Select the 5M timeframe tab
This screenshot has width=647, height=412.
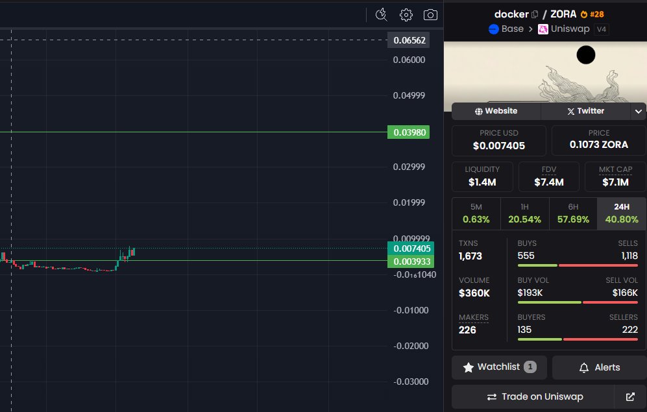476,213
